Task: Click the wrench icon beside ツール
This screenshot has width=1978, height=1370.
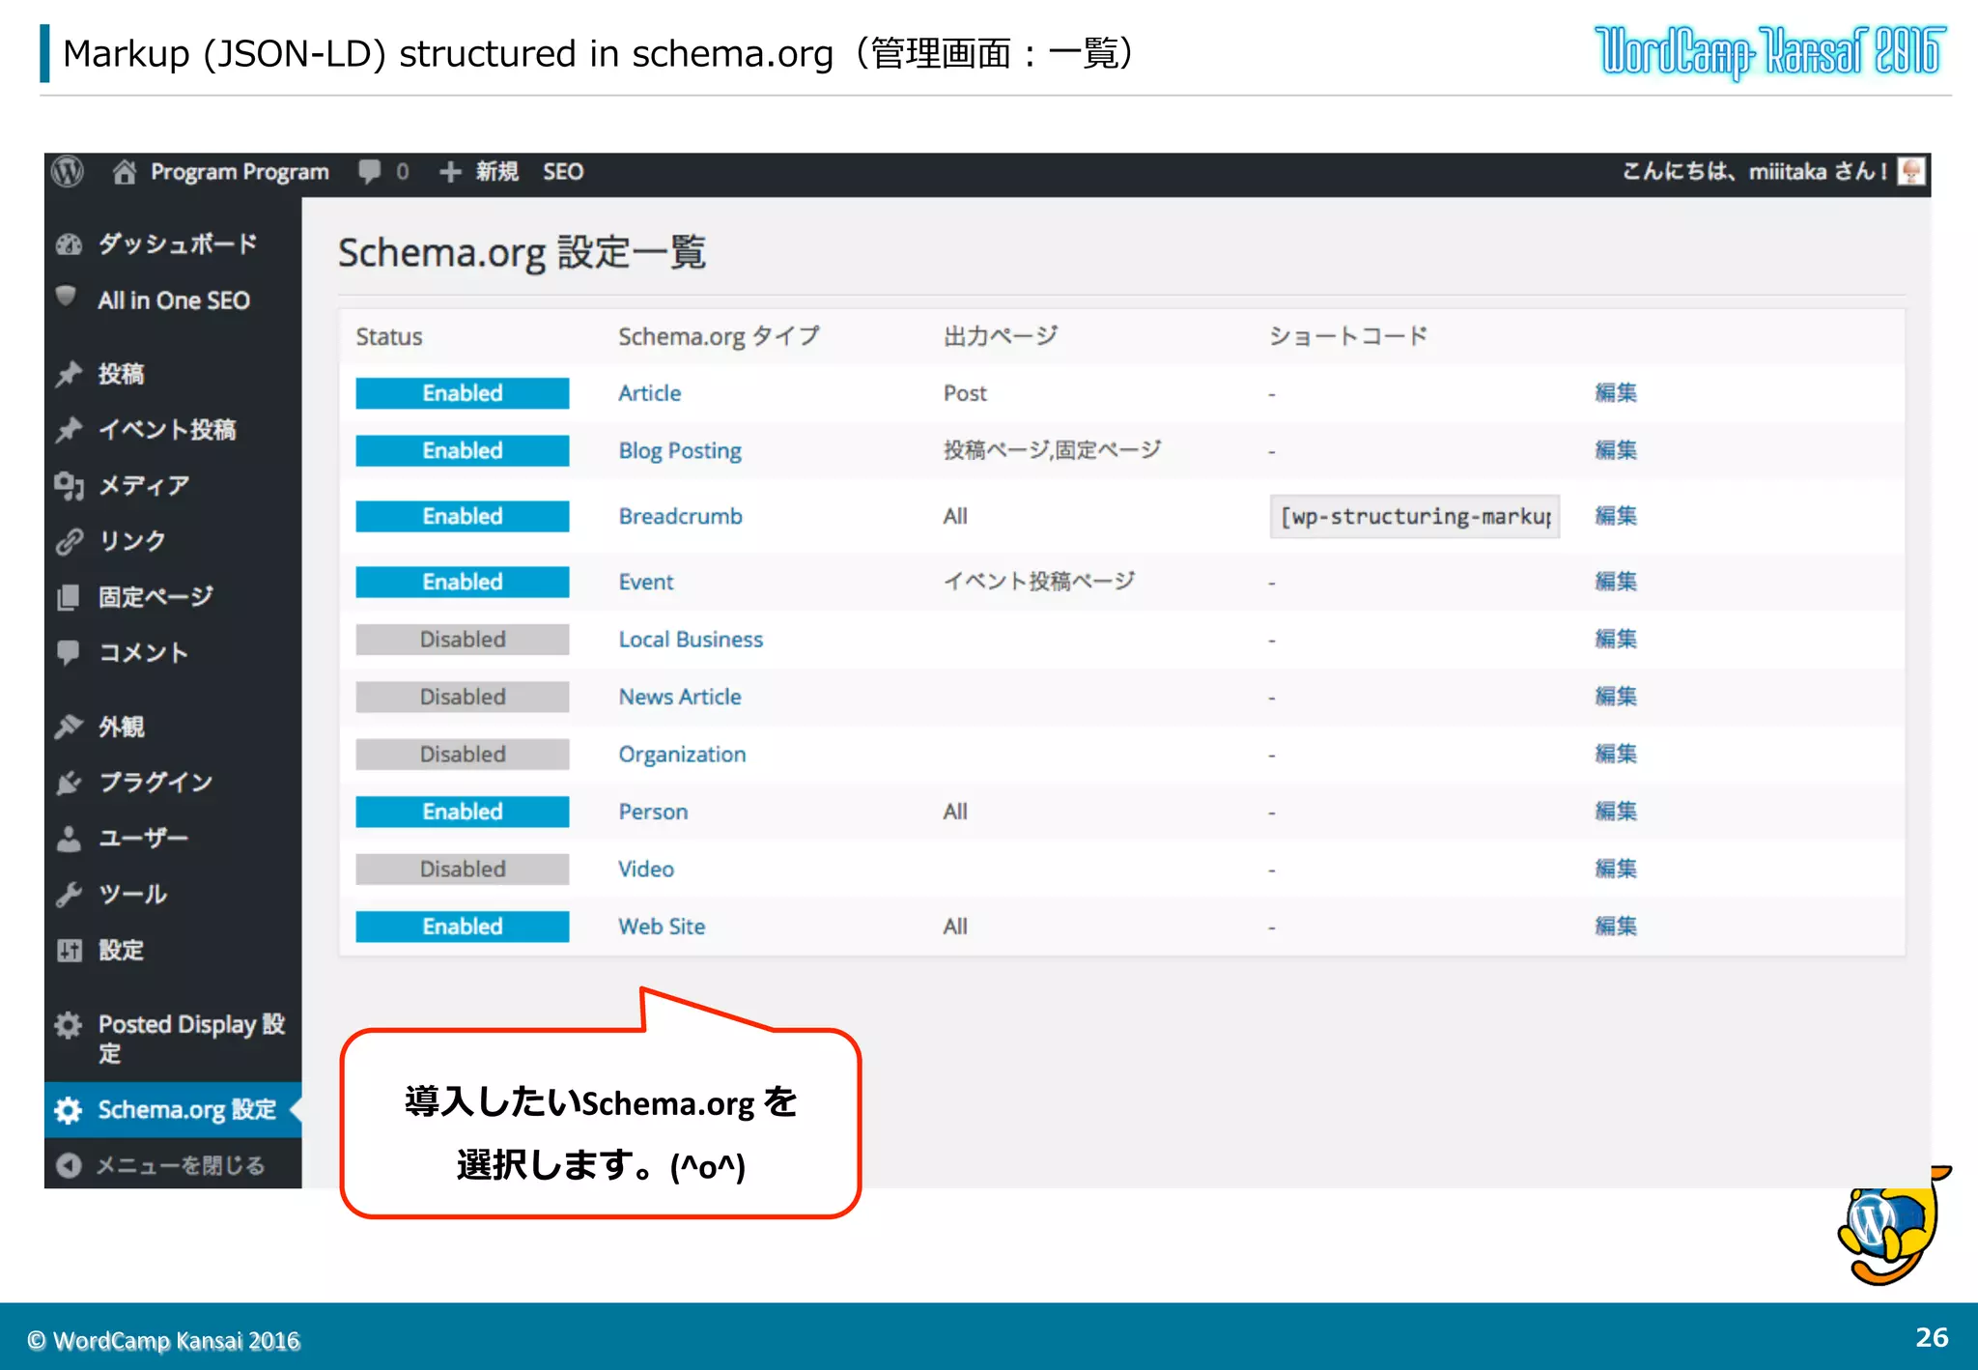Action: pos(69,895)
